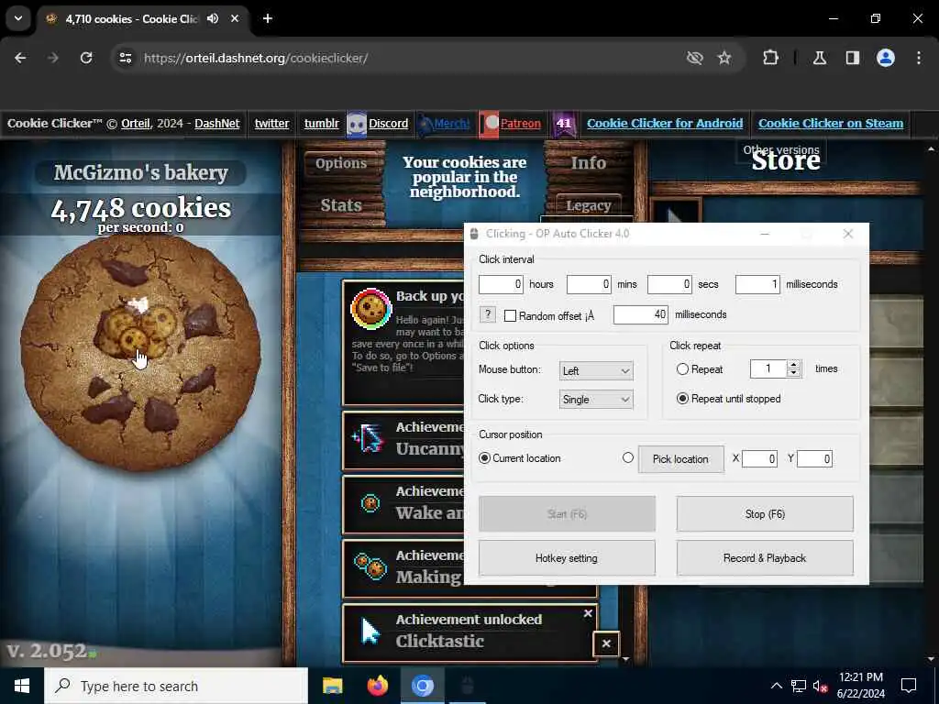
Task: Open Chrome three-dot menu
Action: (919, 58)
